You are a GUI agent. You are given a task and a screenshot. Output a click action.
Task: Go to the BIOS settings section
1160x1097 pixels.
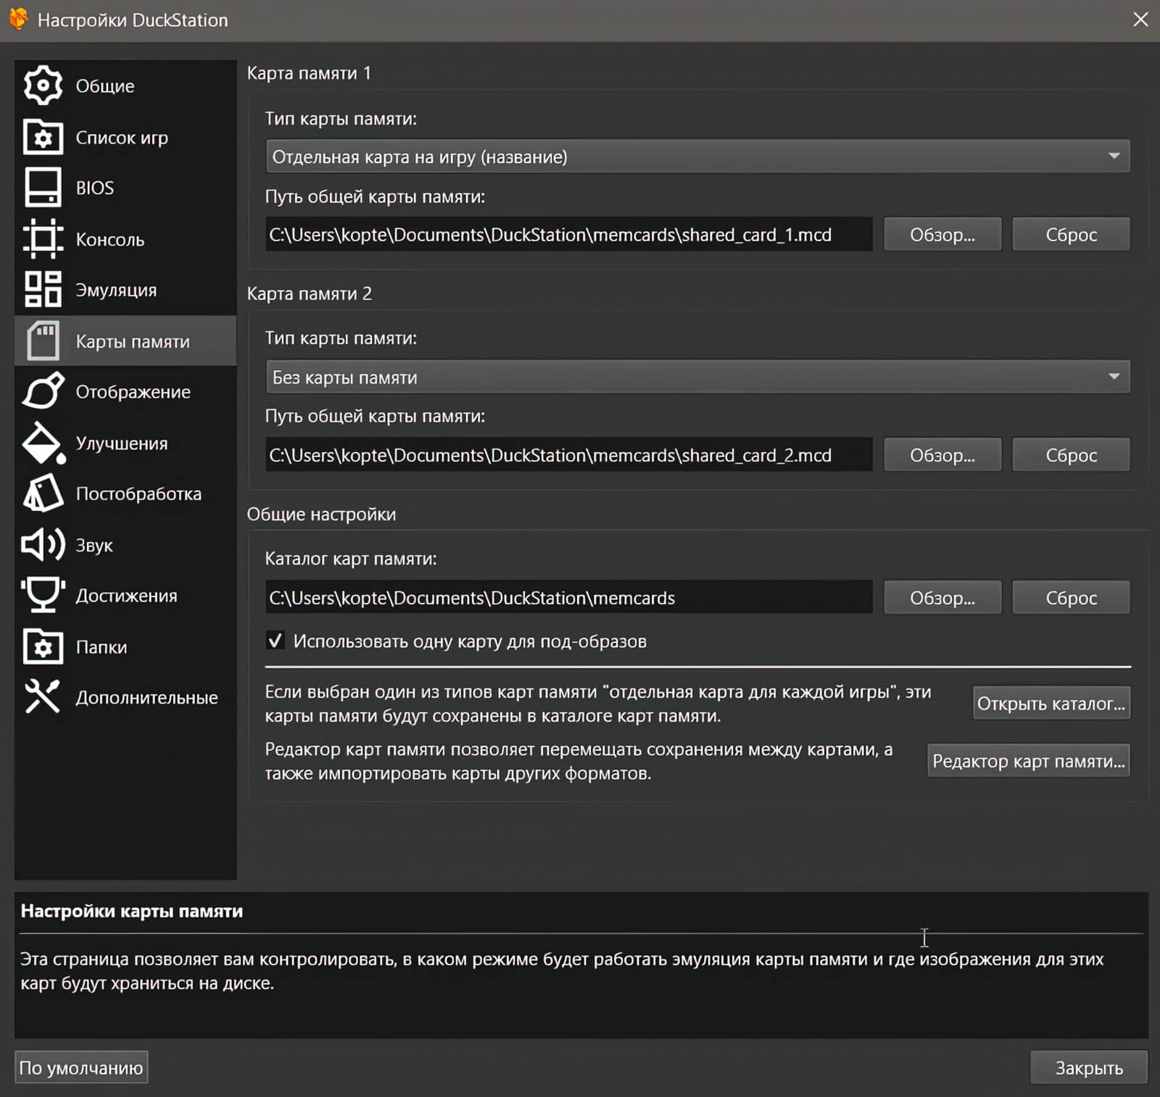pyautogui.click(x=125, y=188)
